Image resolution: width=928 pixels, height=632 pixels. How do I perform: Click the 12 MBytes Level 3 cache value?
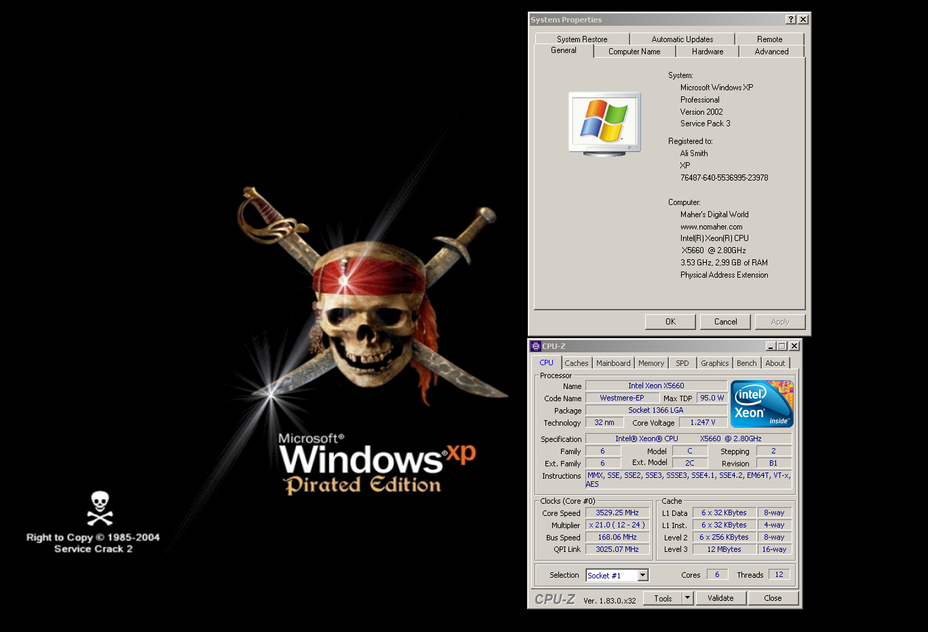pyautogui.click(x=724, y=549)
